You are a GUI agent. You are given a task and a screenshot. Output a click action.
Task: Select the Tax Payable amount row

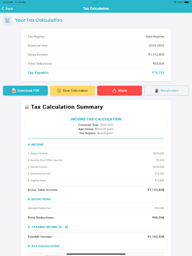point(96,72)
